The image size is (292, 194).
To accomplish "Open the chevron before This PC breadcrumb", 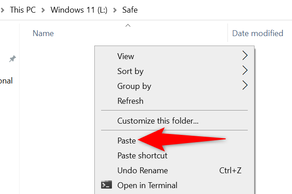I will [x=3, y=9].
